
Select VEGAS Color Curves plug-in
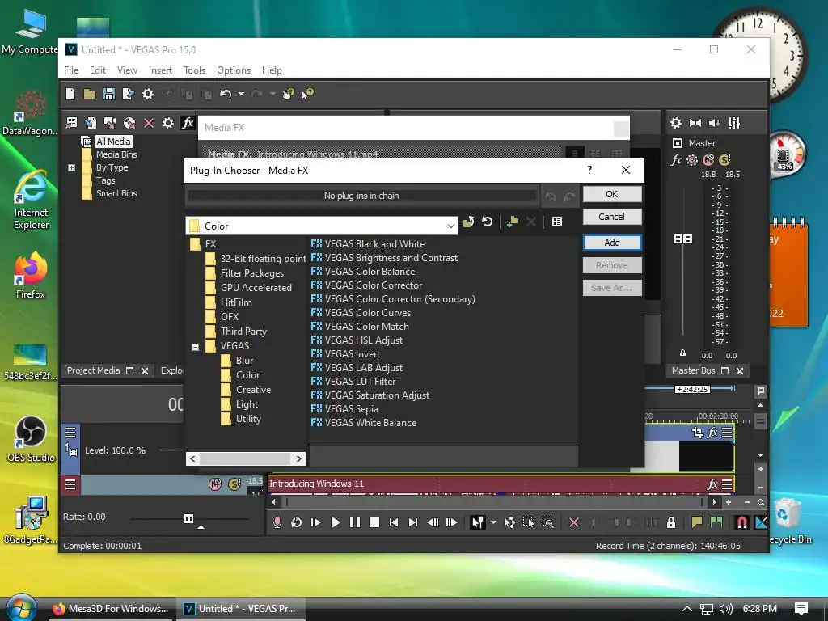pos(361,313)
